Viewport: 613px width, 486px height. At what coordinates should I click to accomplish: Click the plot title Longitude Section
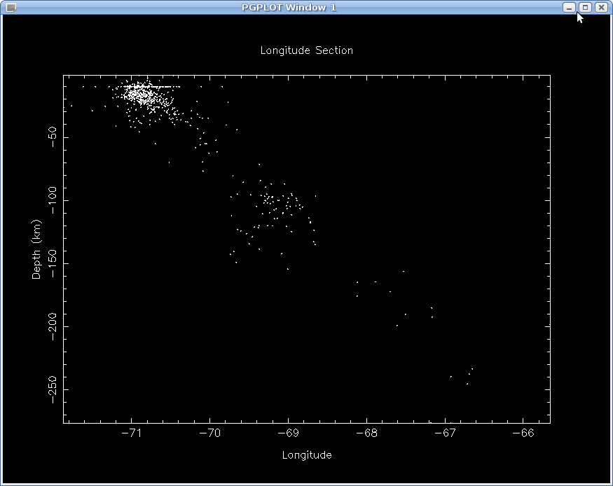coord(306,50)
